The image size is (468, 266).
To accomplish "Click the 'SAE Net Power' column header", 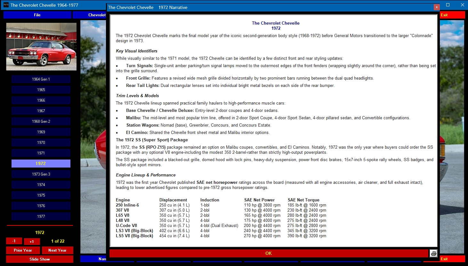I will (259, 200).
